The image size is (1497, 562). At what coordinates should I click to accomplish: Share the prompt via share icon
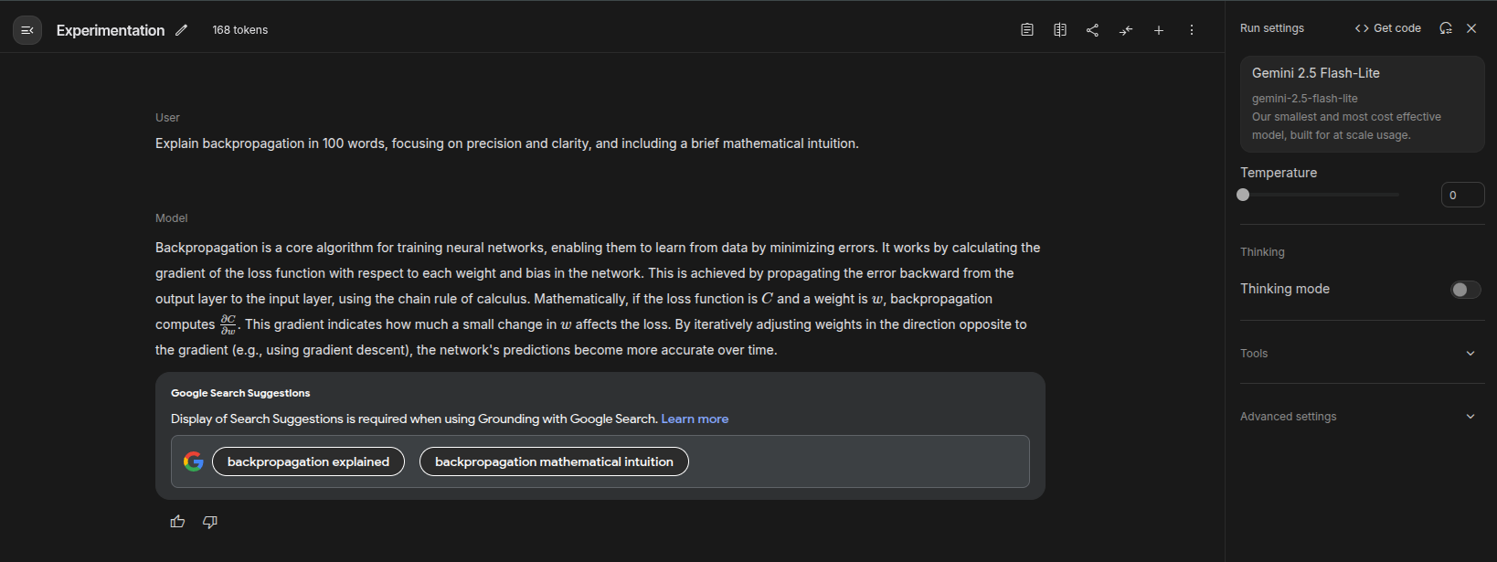point(1092,30)
